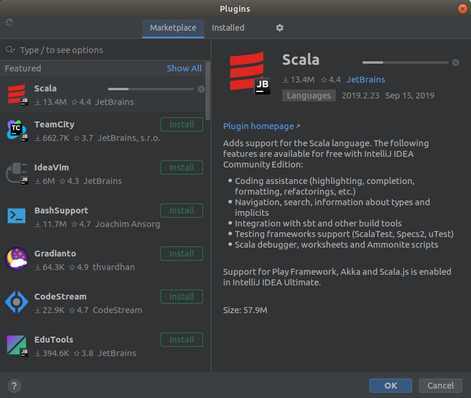Click Show All featured plugins
Screen dimensions: 471x398
tap(184, 68)
